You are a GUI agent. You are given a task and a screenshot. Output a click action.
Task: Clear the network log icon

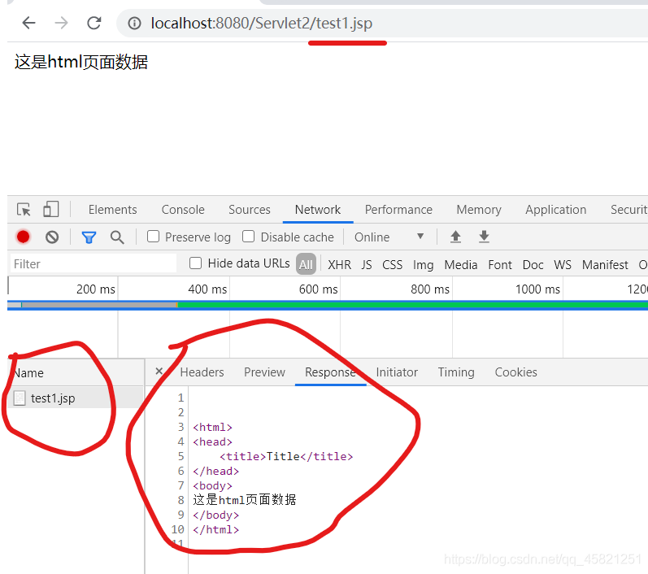pyautogui.click(x=52, y=237)
